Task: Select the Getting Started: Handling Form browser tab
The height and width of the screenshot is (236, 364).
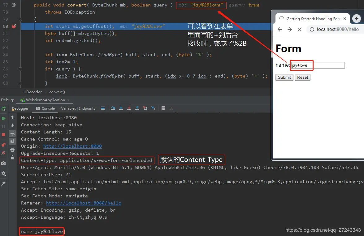Action: pyautogui.click(x=313, y=19)
